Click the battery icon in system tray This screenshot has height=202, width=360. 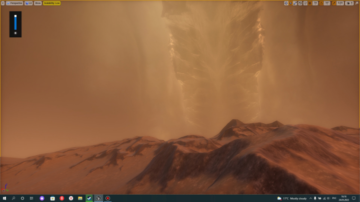click(319, 199)
